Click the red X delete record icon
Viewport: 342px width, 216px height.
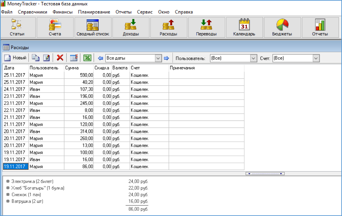60,58
